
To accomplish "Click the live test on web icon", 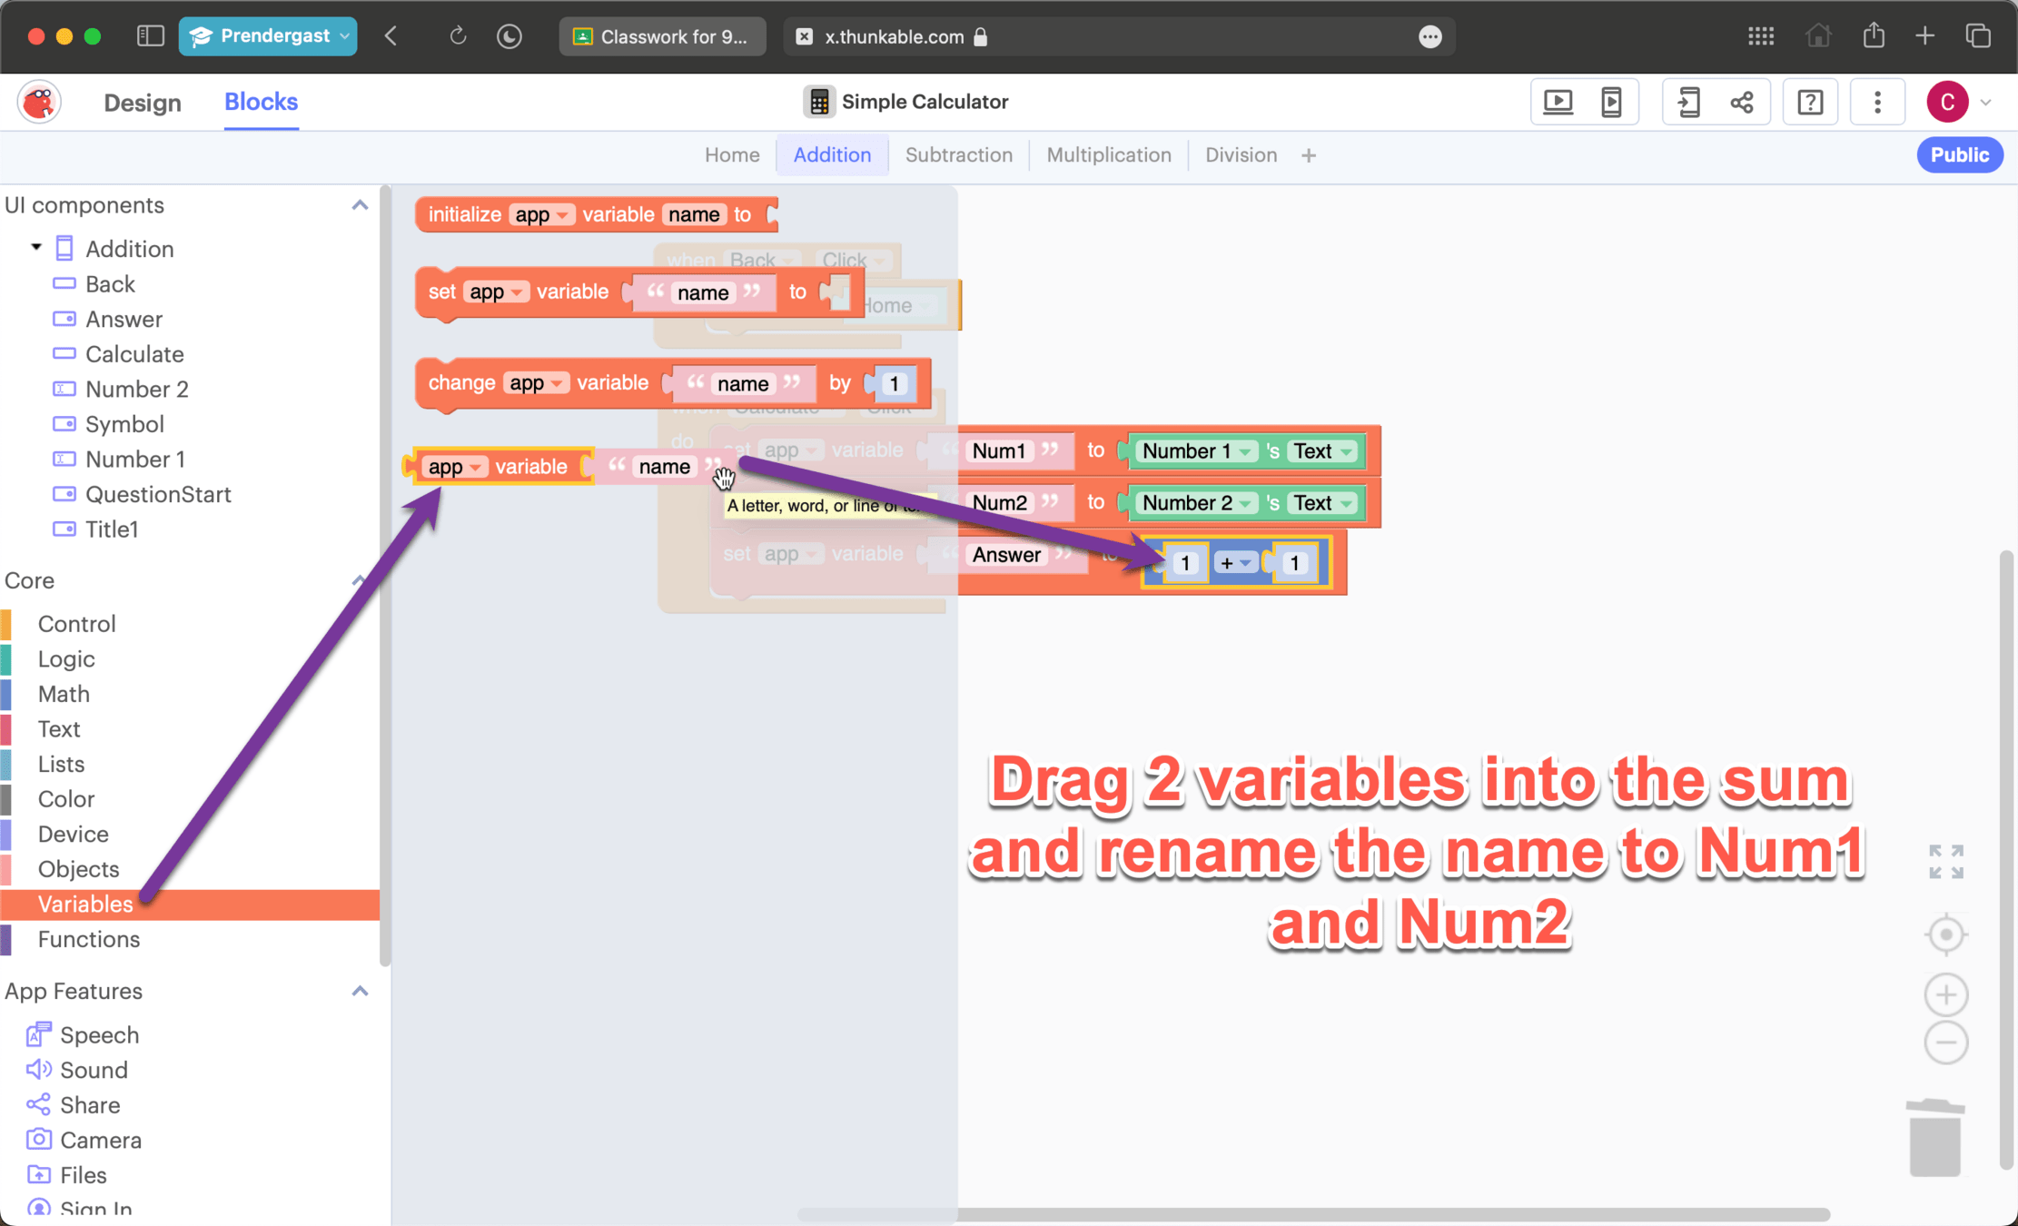I will [x=1558, y=102].
